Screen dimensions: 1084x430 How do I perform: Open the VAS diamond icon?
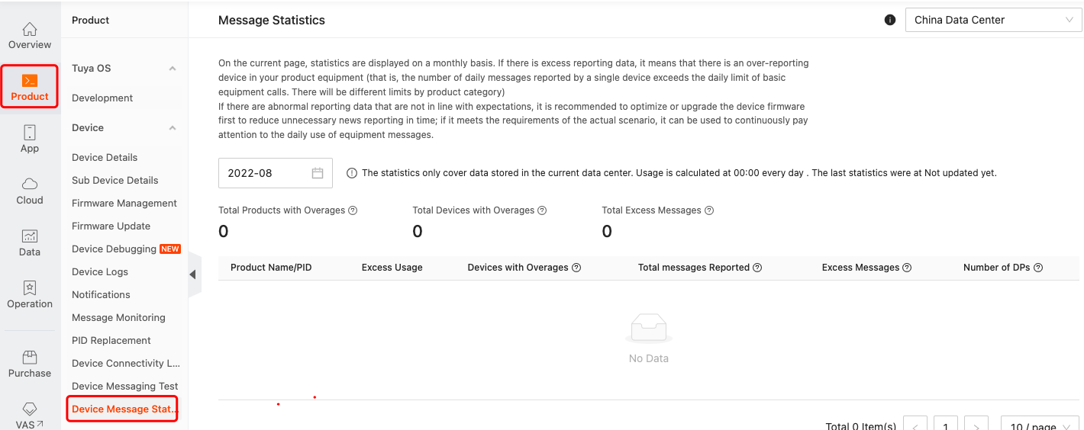pyautogui.click(x=30, y=409)
